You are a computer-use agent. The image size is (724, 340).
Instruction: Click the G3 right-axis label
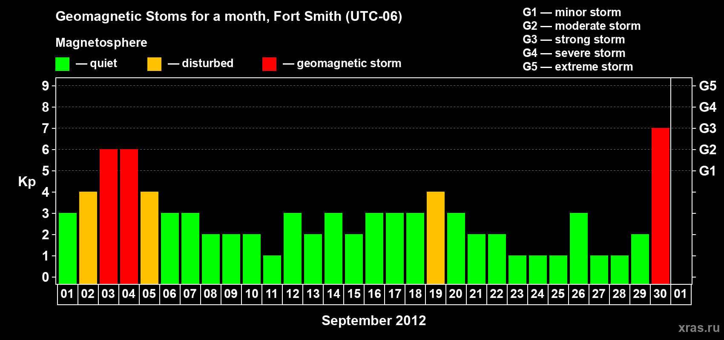(x=707, y=128)
